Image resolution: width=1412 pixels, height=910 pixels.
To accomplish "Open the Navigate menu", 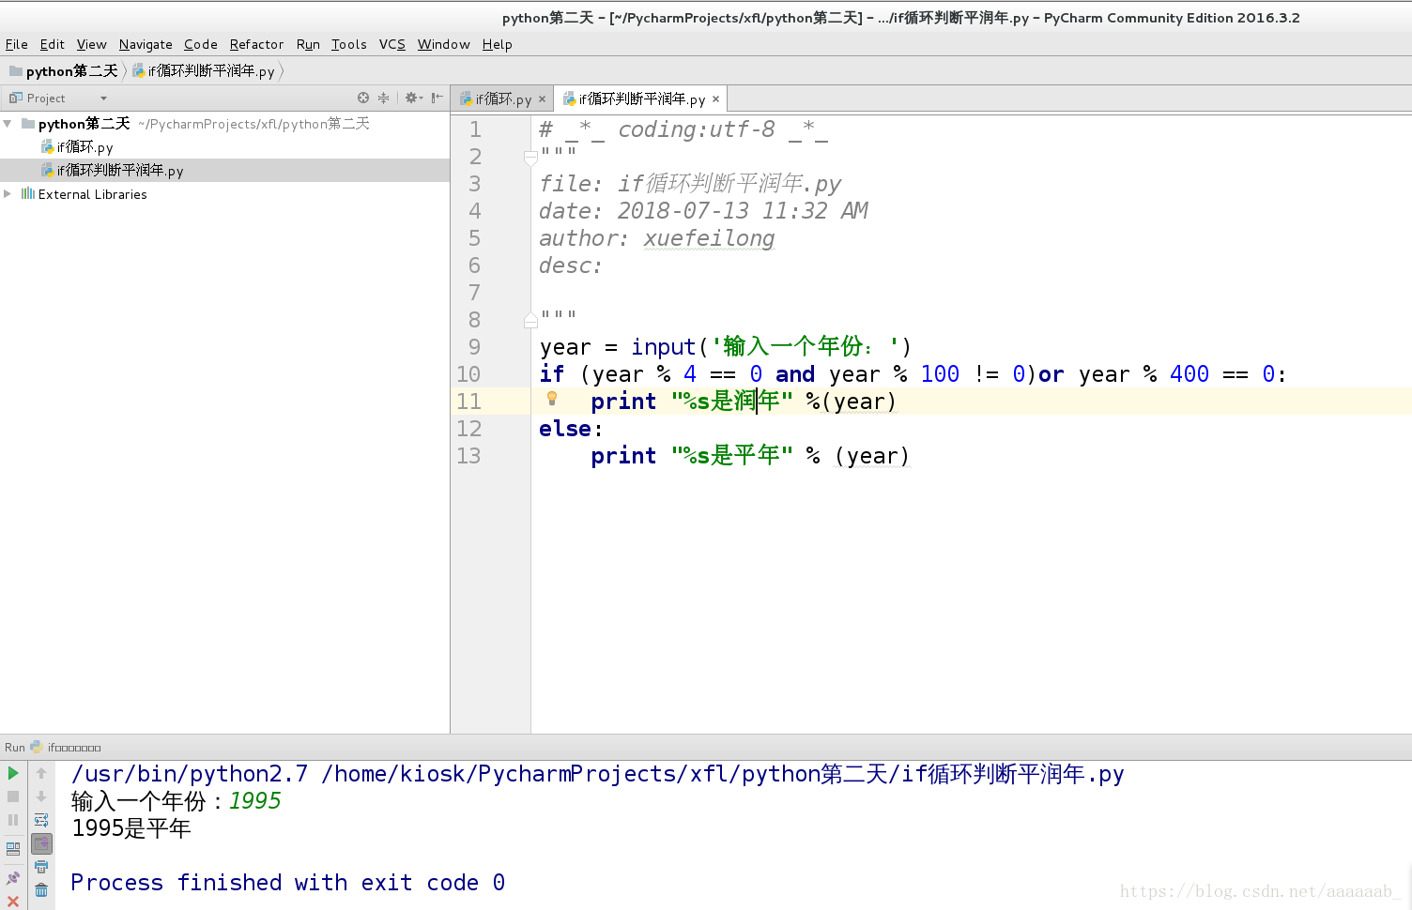I will point(146,44).
